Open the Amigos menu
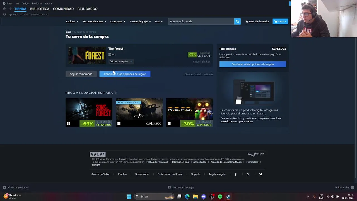The height and width of the screenshot is (201, 357). point(26,3)
